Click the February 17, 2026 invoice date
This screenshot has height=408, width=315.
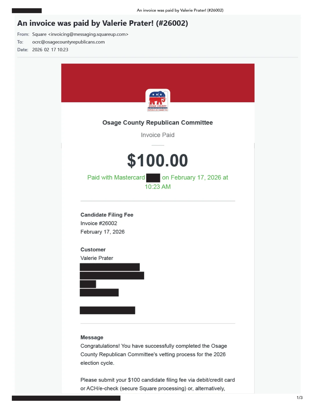(x=102, y=232)
